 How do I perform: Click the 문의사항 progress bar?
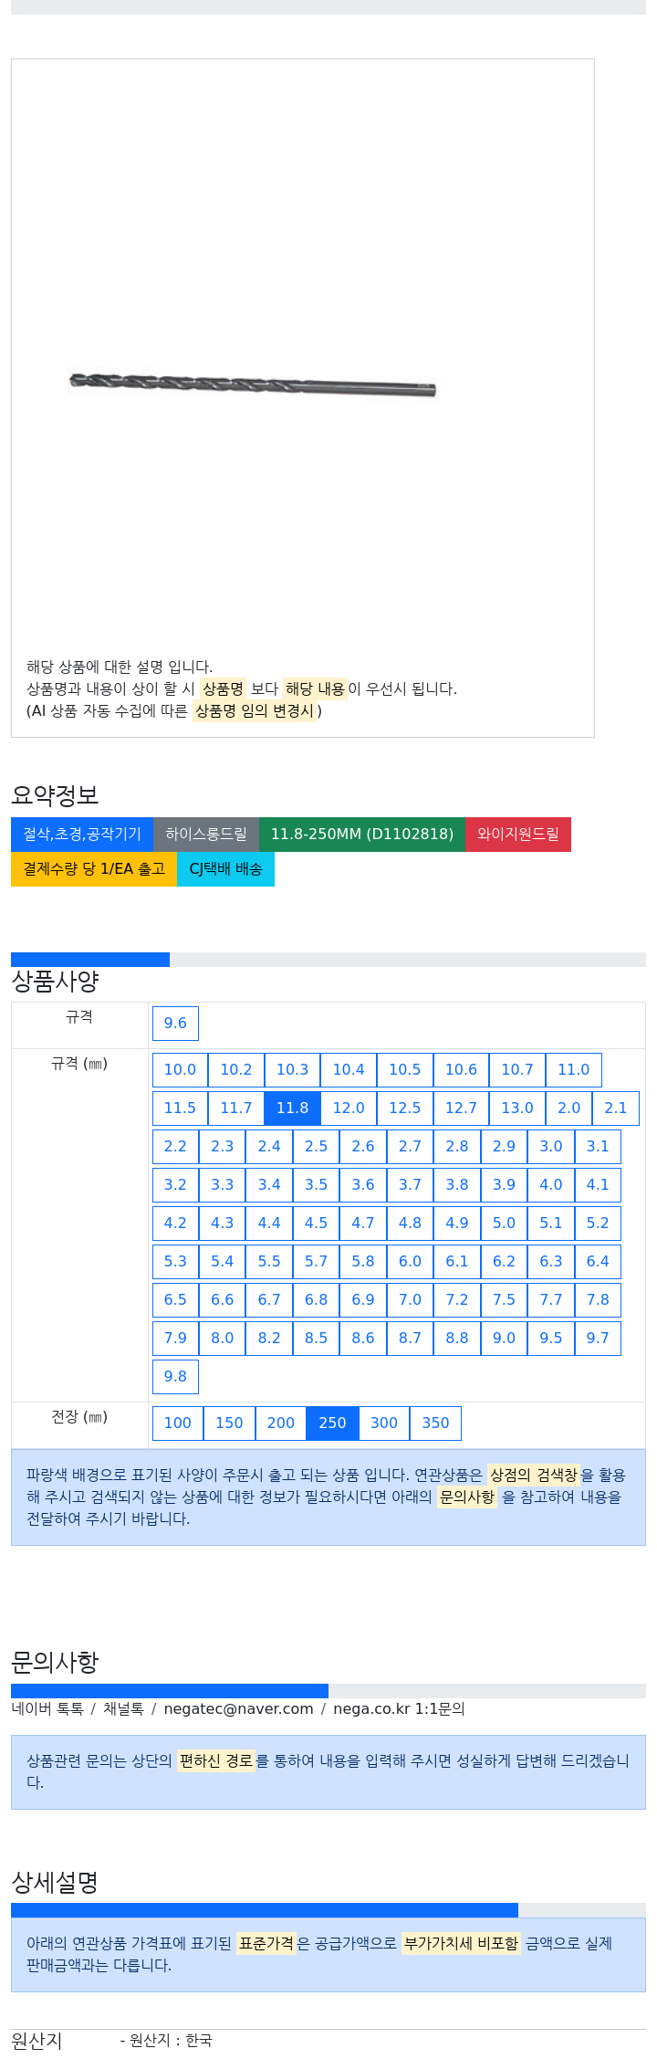point(328,1691)
